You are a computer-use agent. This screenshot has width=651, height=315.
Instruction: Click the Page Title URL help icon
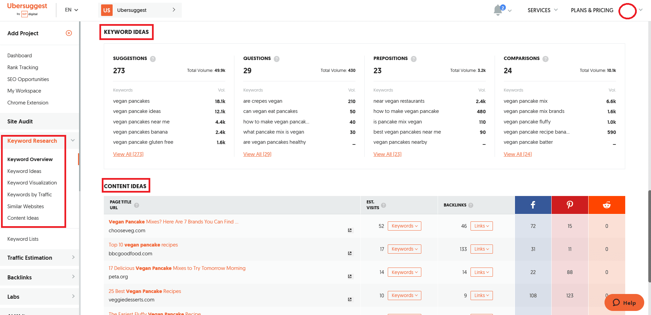(x=137, y=205)
